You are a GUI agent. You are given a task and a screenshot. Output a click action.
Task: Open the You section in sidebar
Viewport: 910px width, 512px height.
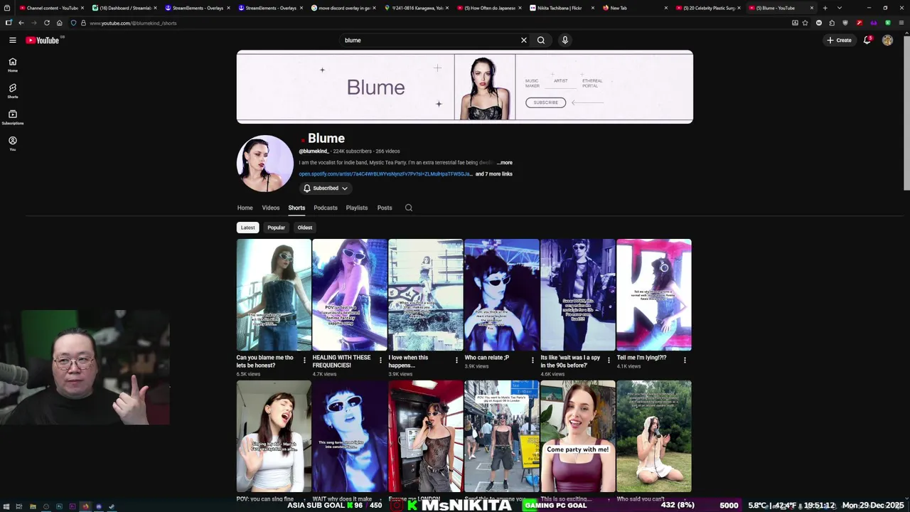tap(12, 144)
